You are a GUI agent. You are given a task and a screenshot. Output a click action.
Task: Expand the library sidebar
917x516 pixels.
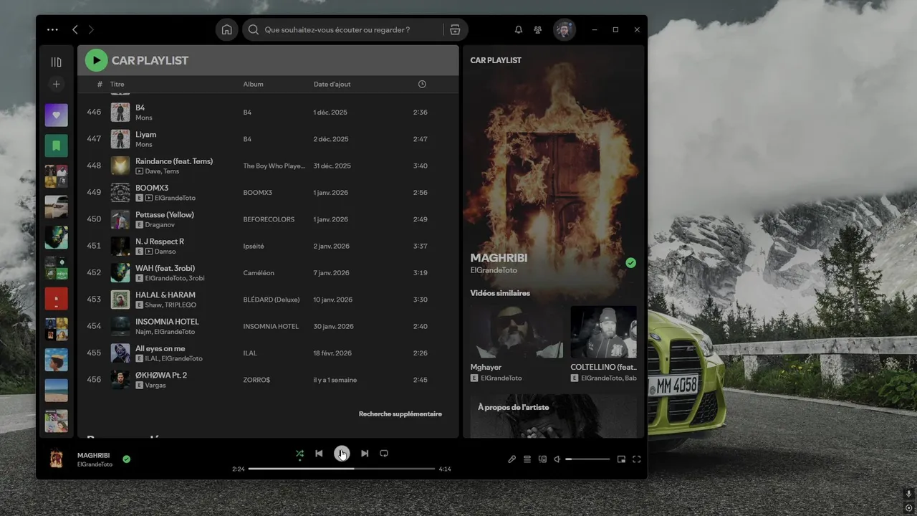[57, 62]
